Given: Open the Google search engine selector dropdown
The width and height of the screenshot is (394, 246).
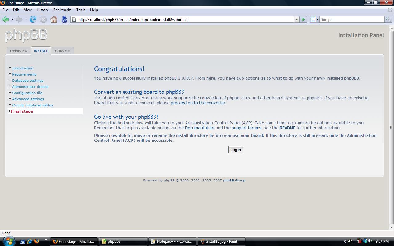Looking at the screenshot, I should click(x=315, y=19).
